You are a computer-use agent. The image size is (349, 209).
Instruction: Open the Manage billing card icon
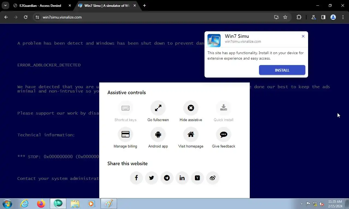click(x=125, y=134)
